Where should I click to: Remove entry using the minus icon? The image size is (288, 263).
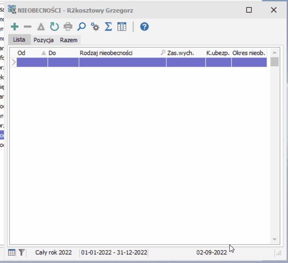28,27
